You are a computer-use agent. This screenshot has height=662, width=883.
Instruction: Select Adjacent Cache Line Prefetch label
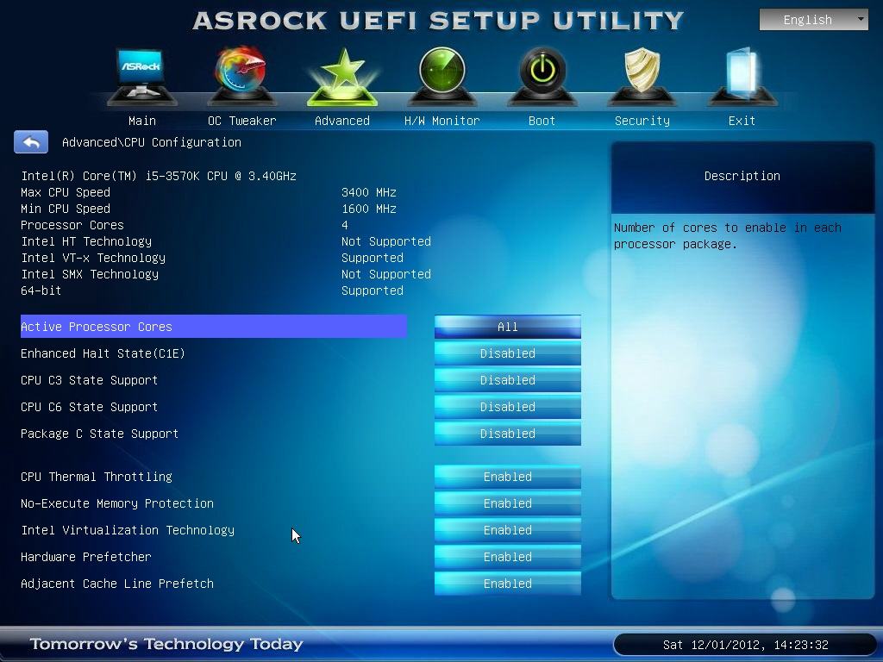[x=117, y=584]
